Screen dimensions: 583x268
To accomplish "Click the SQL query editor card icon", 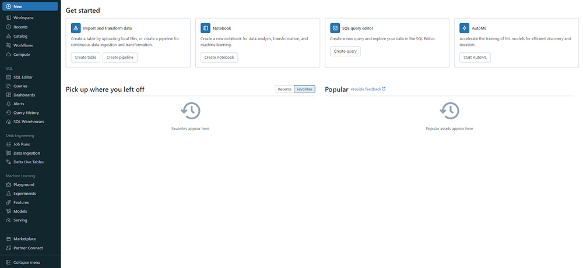I will pyautogui.click(x=335, y=28).
